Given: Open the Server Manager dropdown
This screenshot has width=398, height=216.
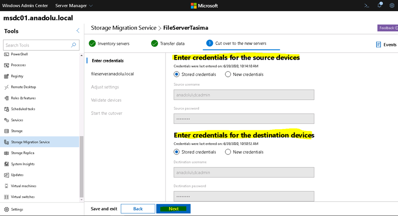Looking at the screenshot, I should click(74, 5).
